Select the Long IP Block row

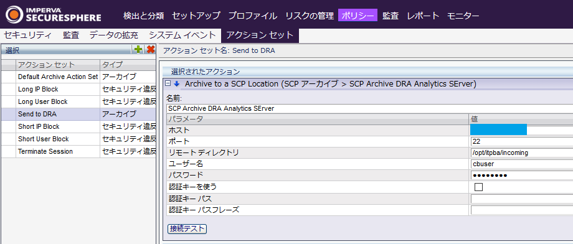[78, 89]
